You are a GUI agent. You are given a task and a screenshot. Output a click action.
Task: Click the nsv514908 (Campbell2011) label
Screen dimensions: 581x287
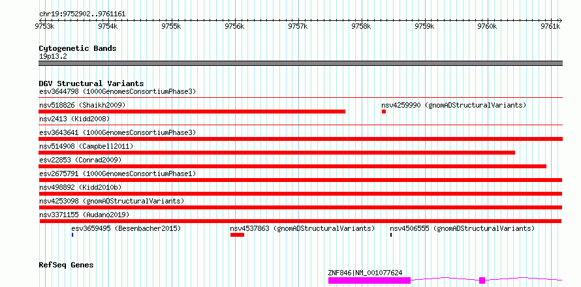coord(86,146)
